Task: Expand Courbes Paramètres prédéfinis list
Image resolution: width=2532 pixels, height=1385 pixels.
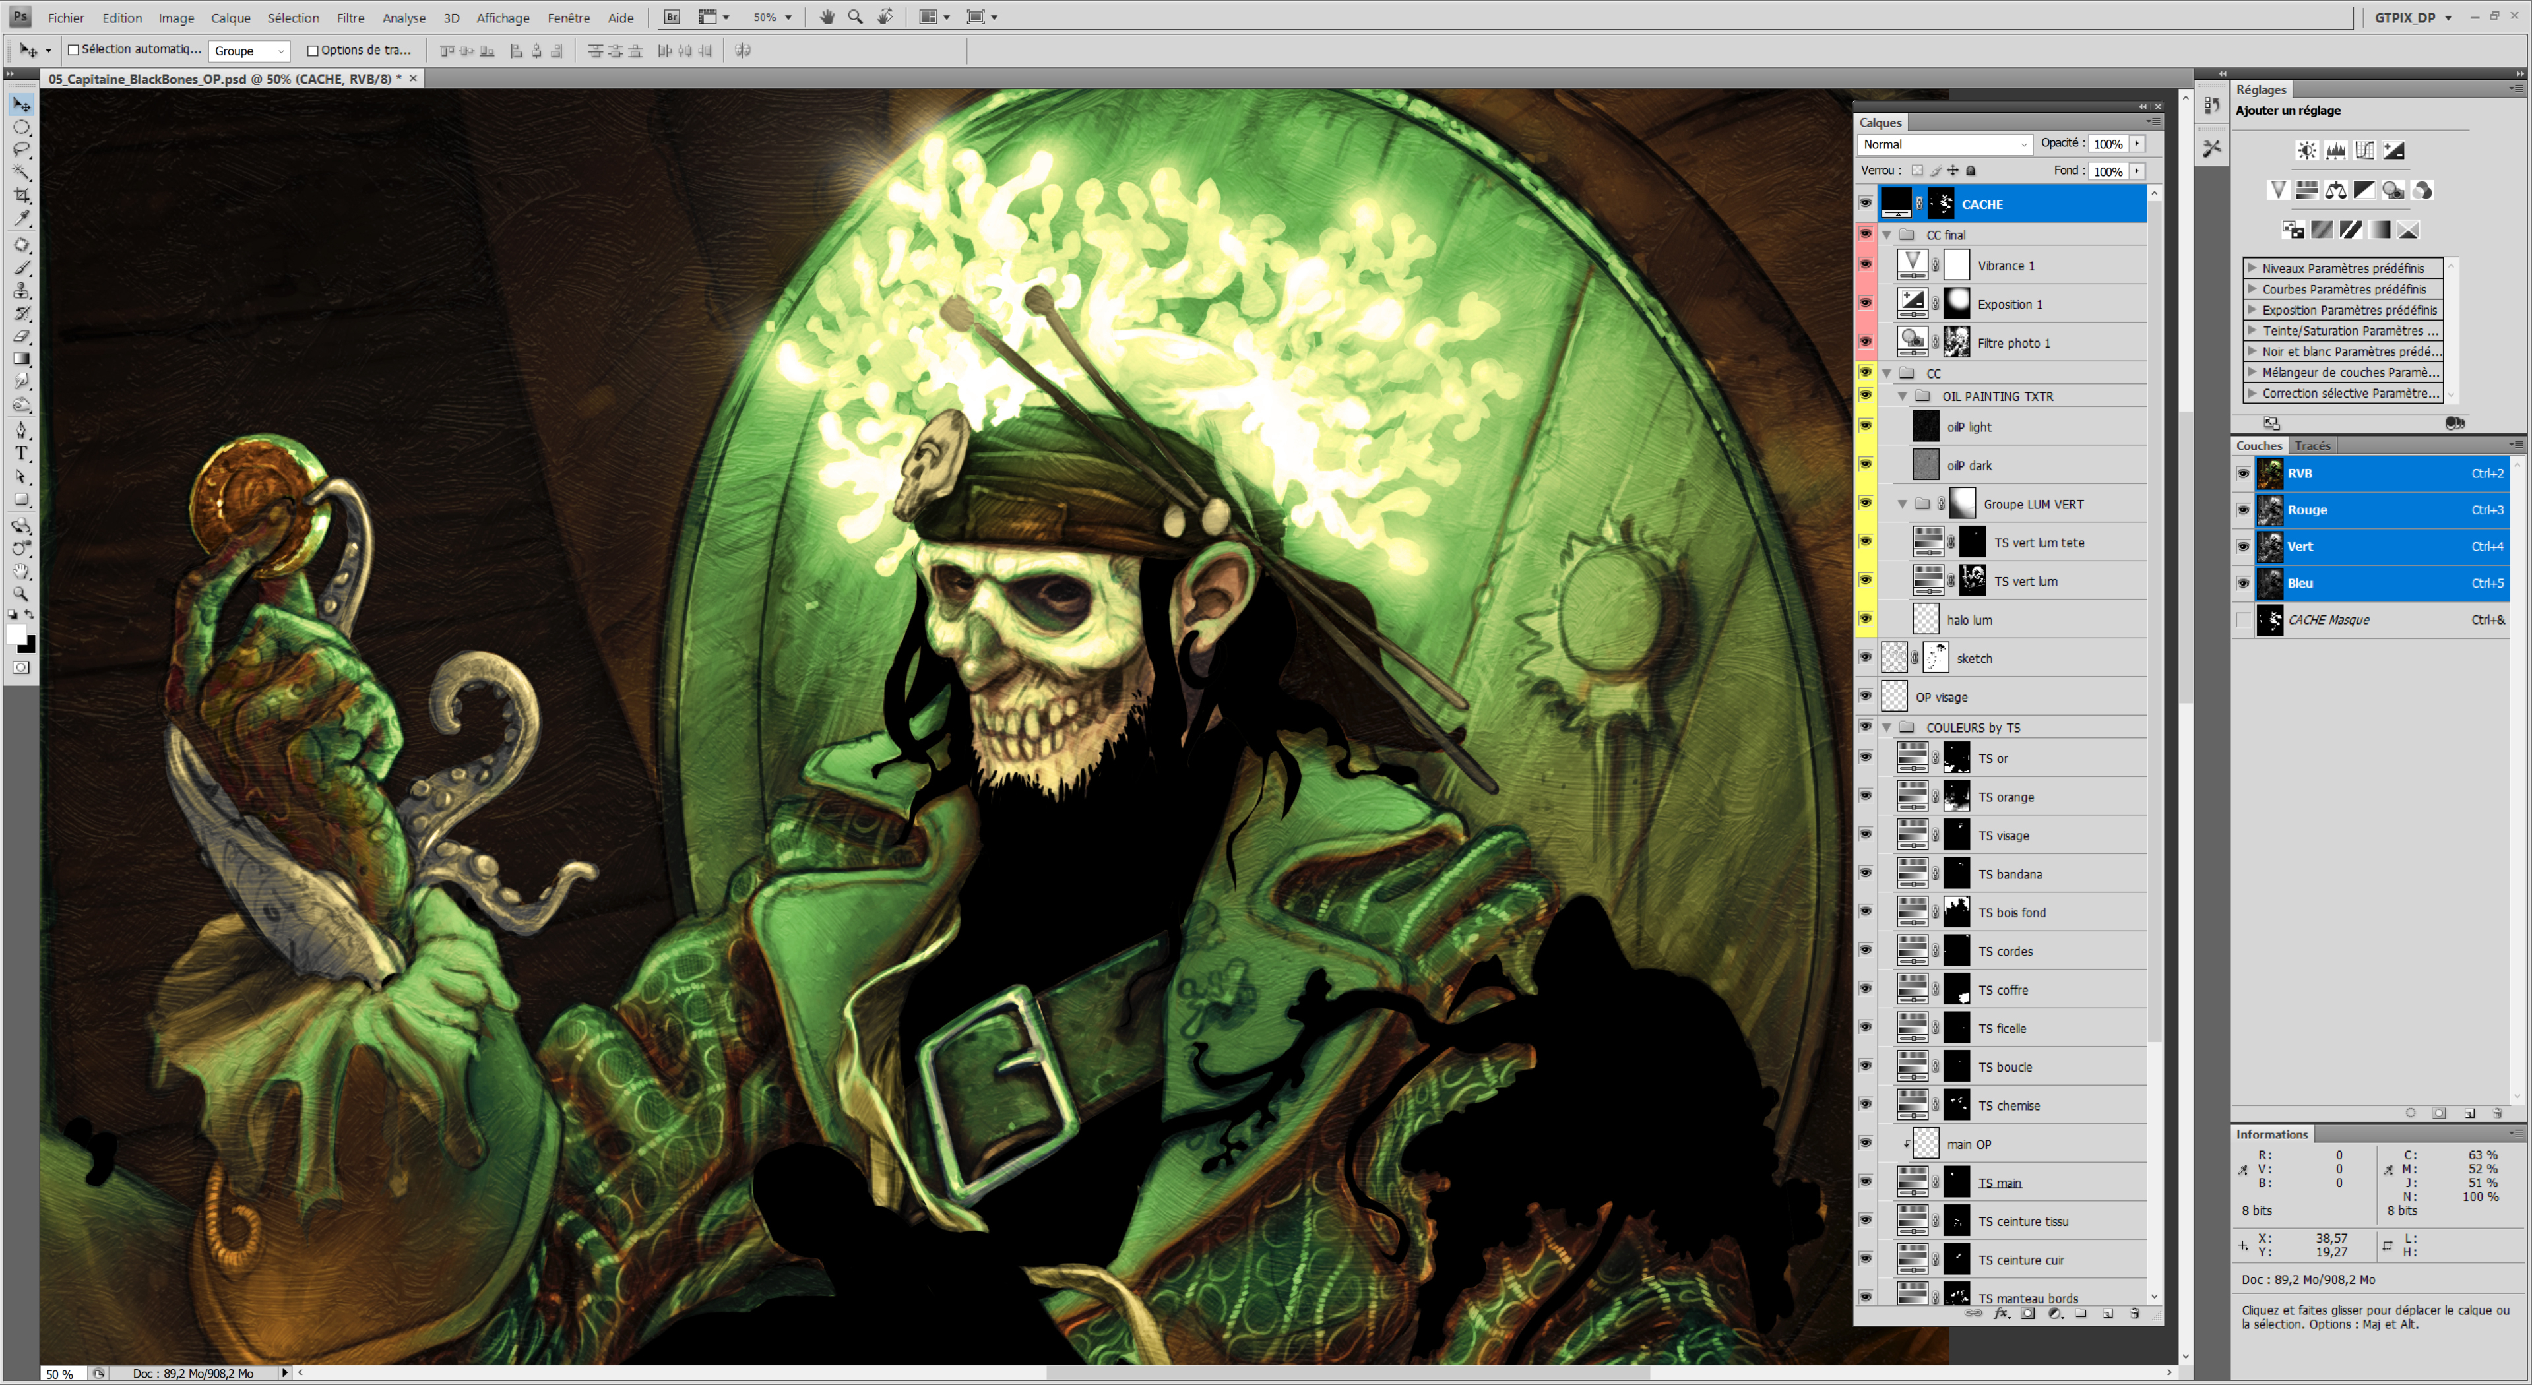Action: coord(2252,289)
